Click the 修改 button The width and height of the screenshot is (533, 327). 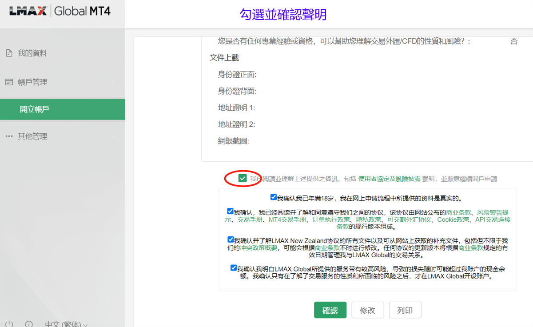367,310
